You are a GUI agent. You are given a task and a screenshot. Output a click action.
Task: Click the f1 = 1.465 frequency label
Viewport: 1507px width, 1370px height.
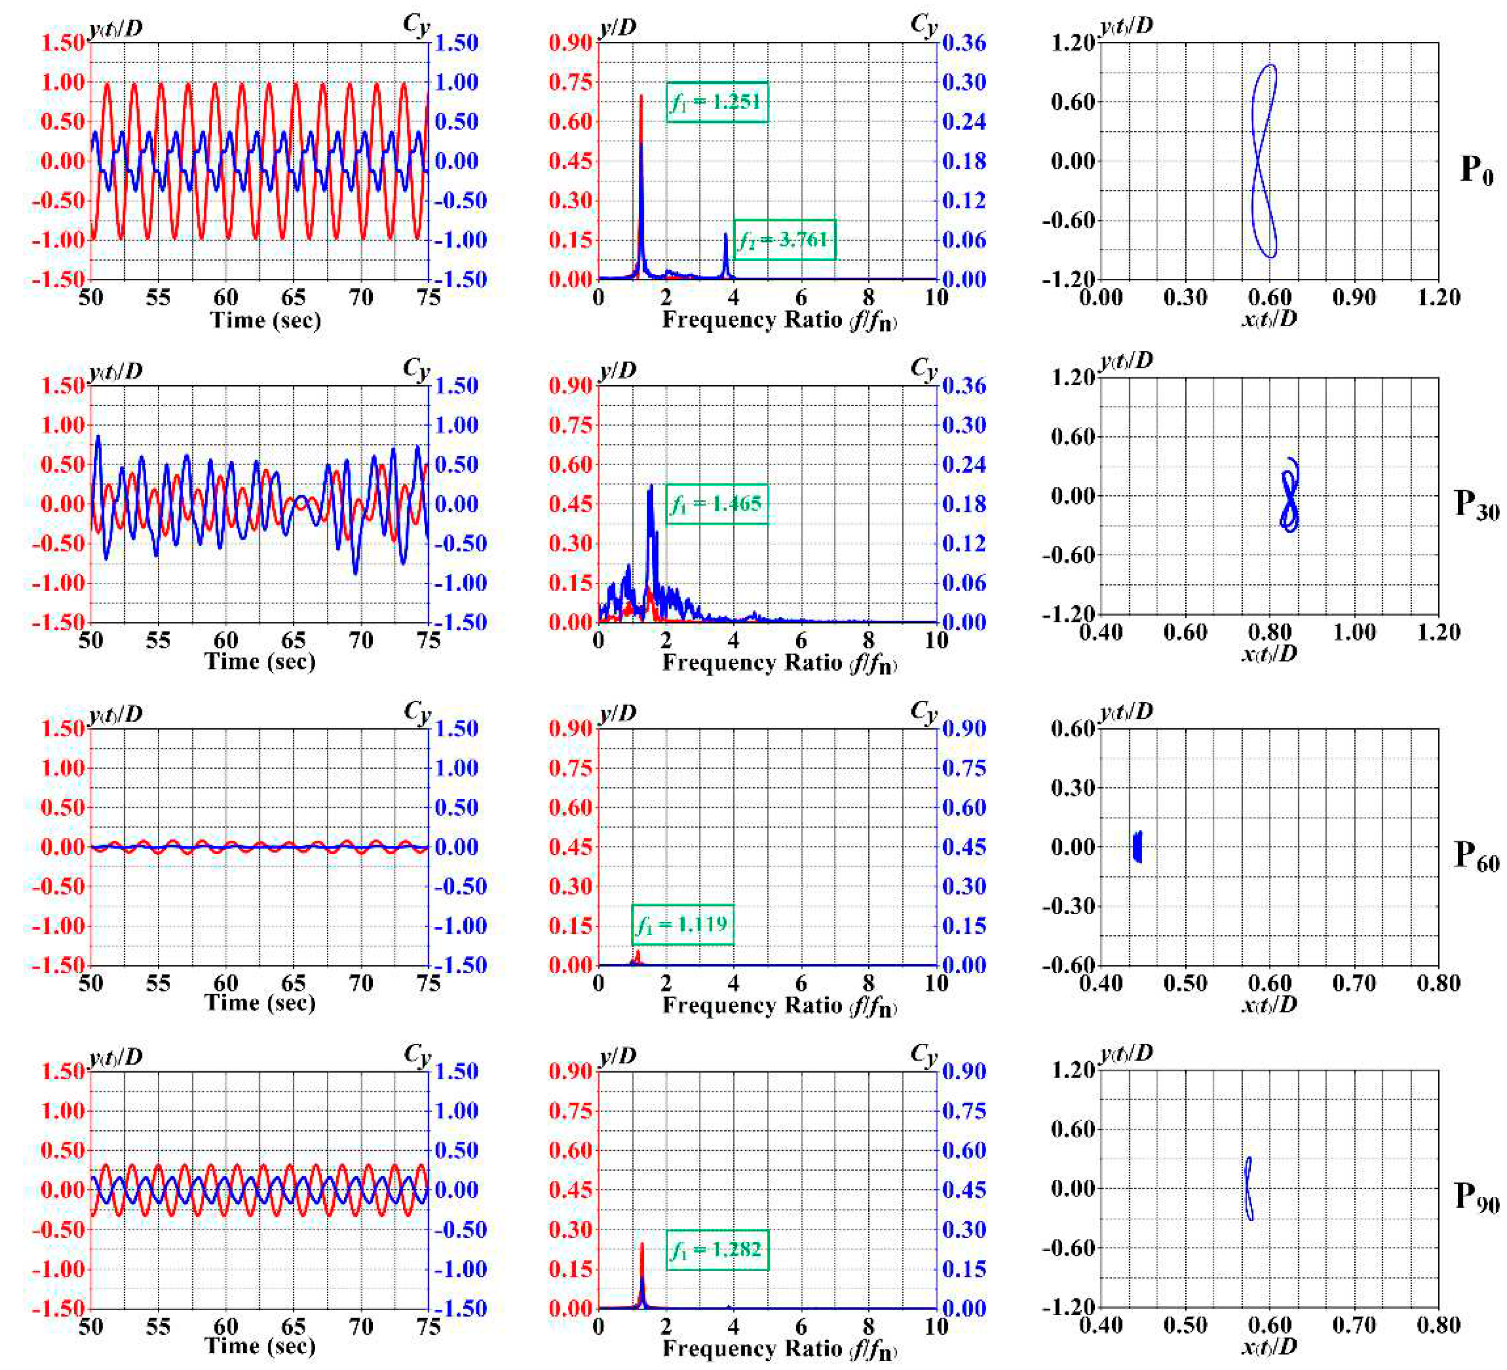coord(717,504)
